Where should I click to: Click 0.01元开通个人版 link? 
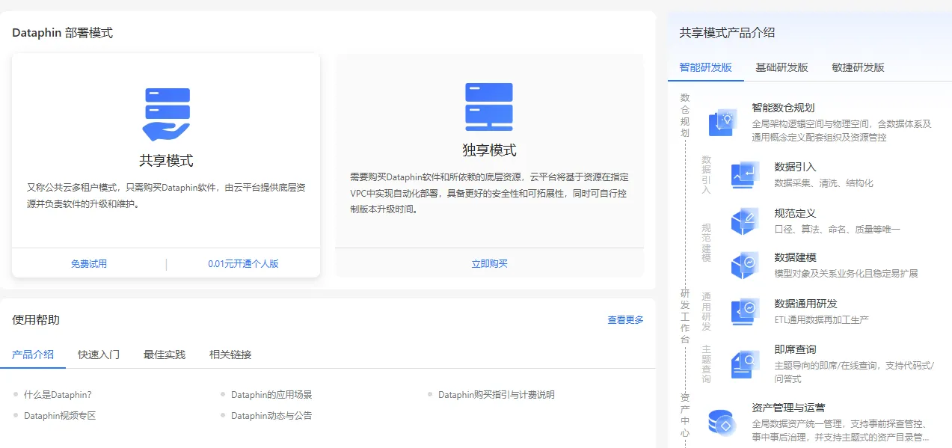tap(243, 264)
